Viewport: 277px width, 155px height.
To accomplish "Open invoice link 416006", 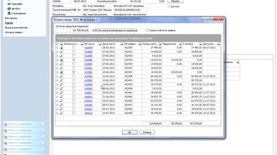I will point(88,105).
